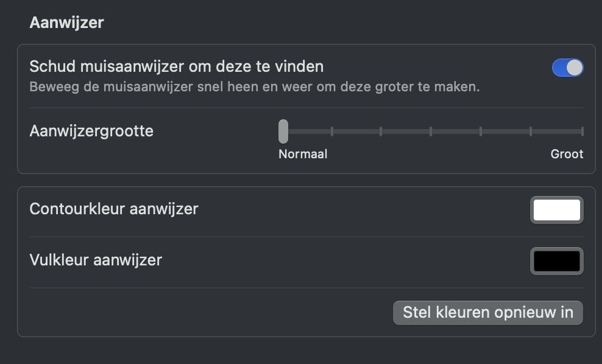Click the Aanwijzergrootte text label

coord(91,131)
